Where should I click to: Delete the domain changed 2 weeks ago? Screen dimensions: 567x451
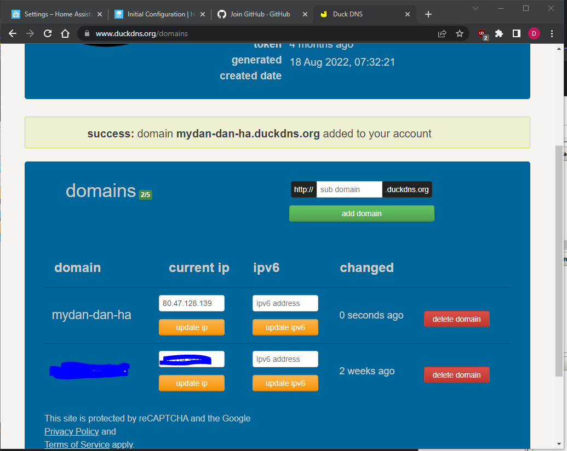[457, 375]
